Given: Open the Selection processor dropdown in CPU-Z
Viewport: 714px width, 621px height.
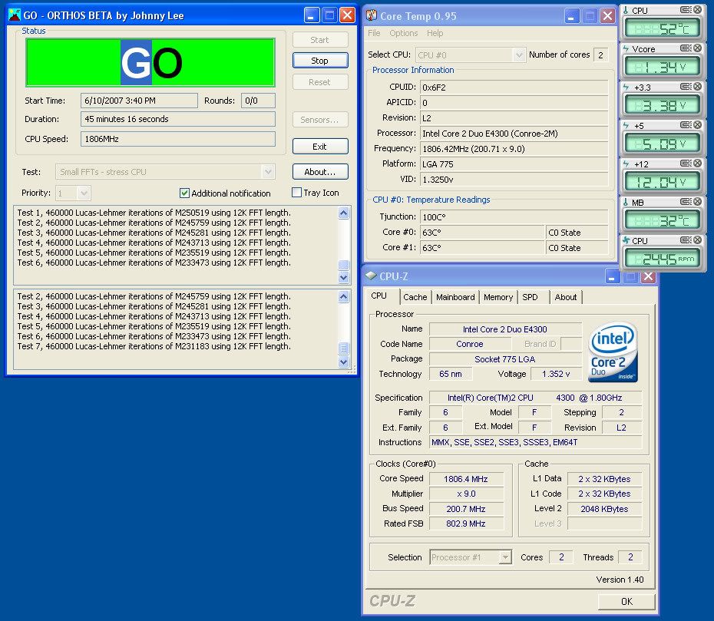Looking at the screenshot, I should [x=505, y=557].
